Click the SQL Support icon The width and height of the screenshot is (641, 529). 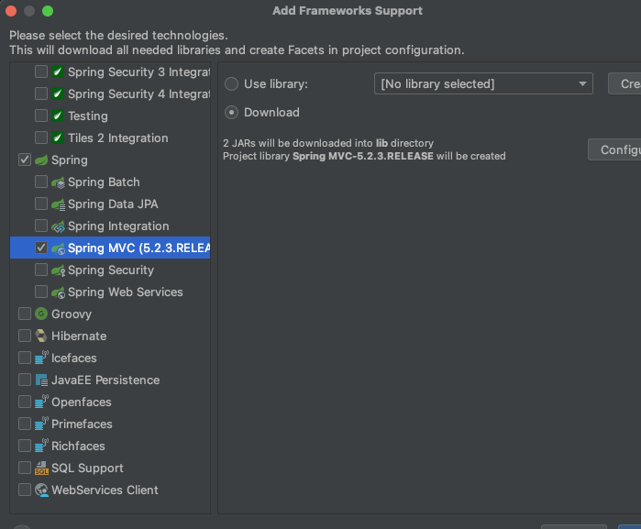tap(41, 468)
